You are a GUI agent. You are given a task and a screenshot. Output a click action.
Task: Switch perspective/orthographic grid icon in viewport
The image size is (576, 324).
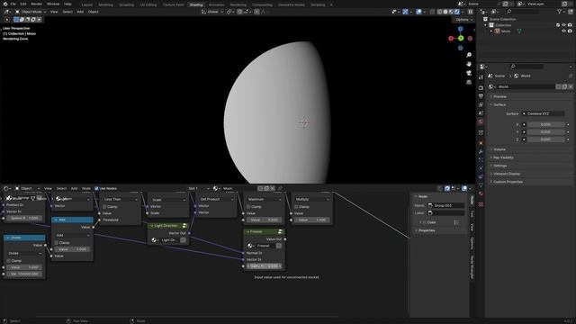[469, 82]
